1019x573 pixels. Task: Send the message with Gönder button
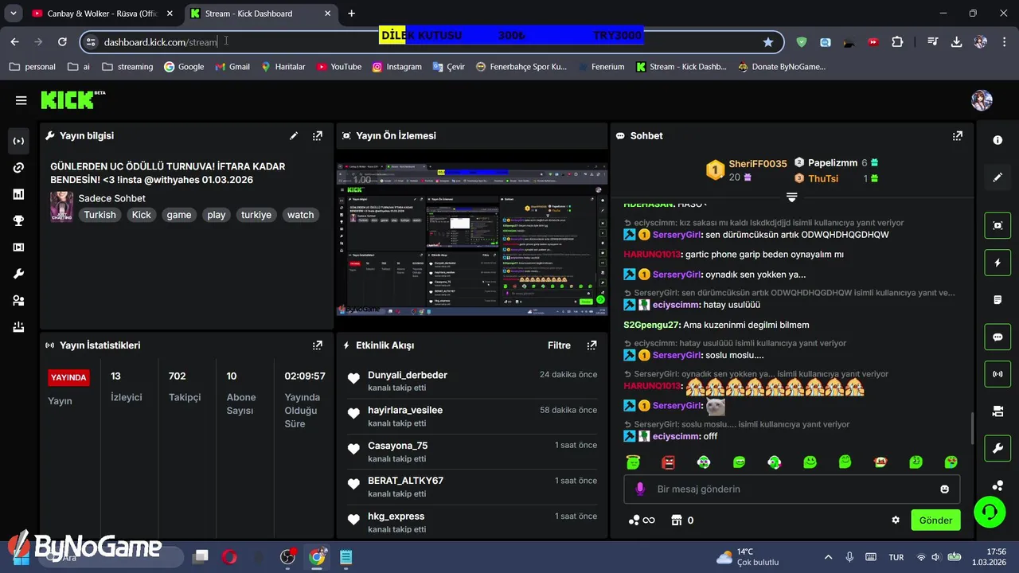pos(935,520)
